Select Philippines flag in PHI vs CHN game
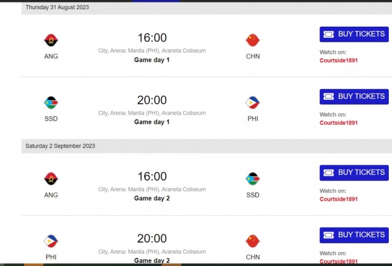Image resolution: width=392 pixels, height=266 pixels. [x=51, y=241]
